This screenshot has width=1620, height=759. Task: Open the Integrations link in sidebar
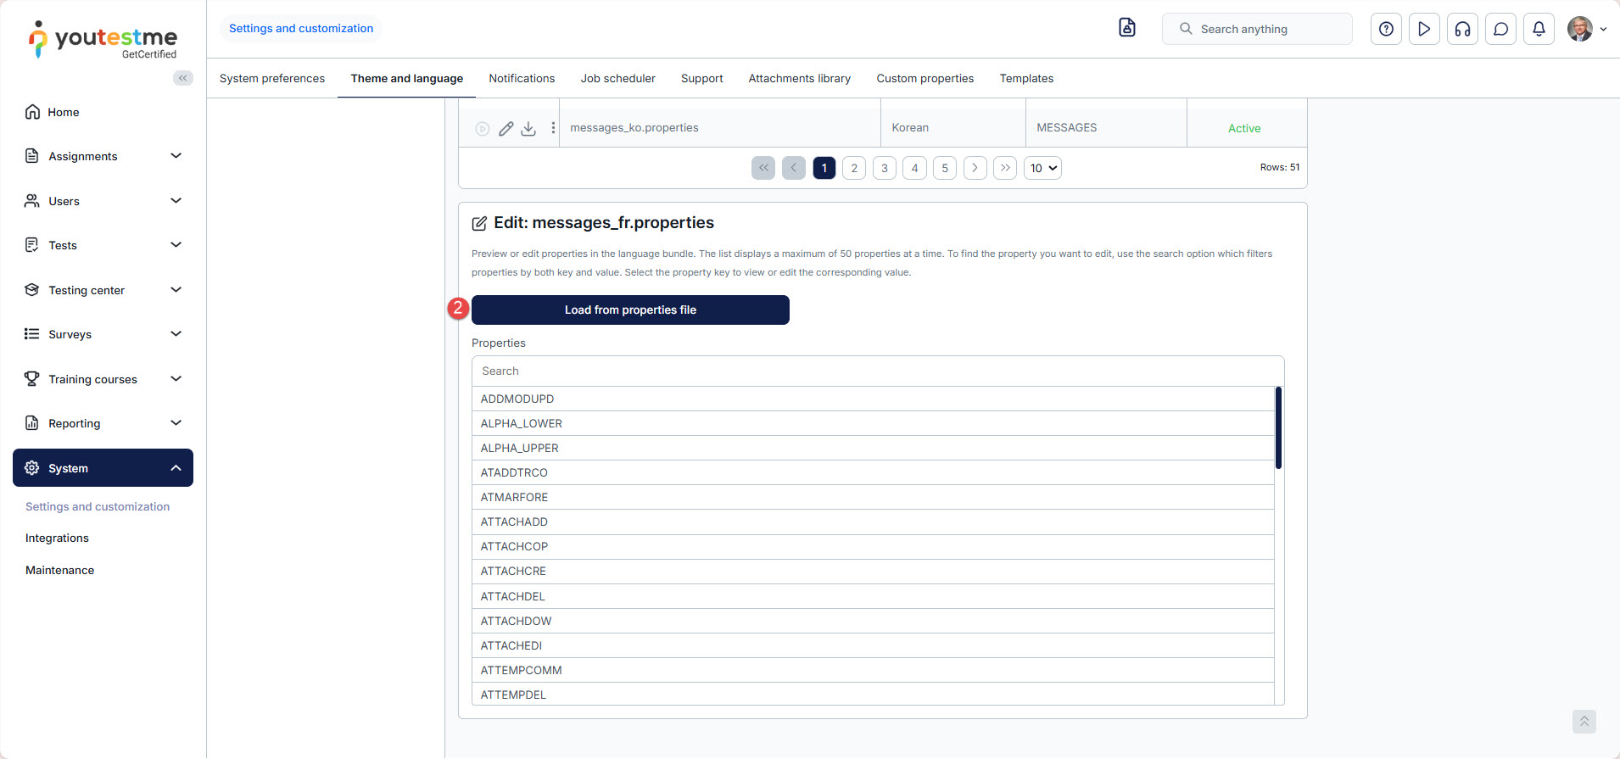click(x=57, y=539)
